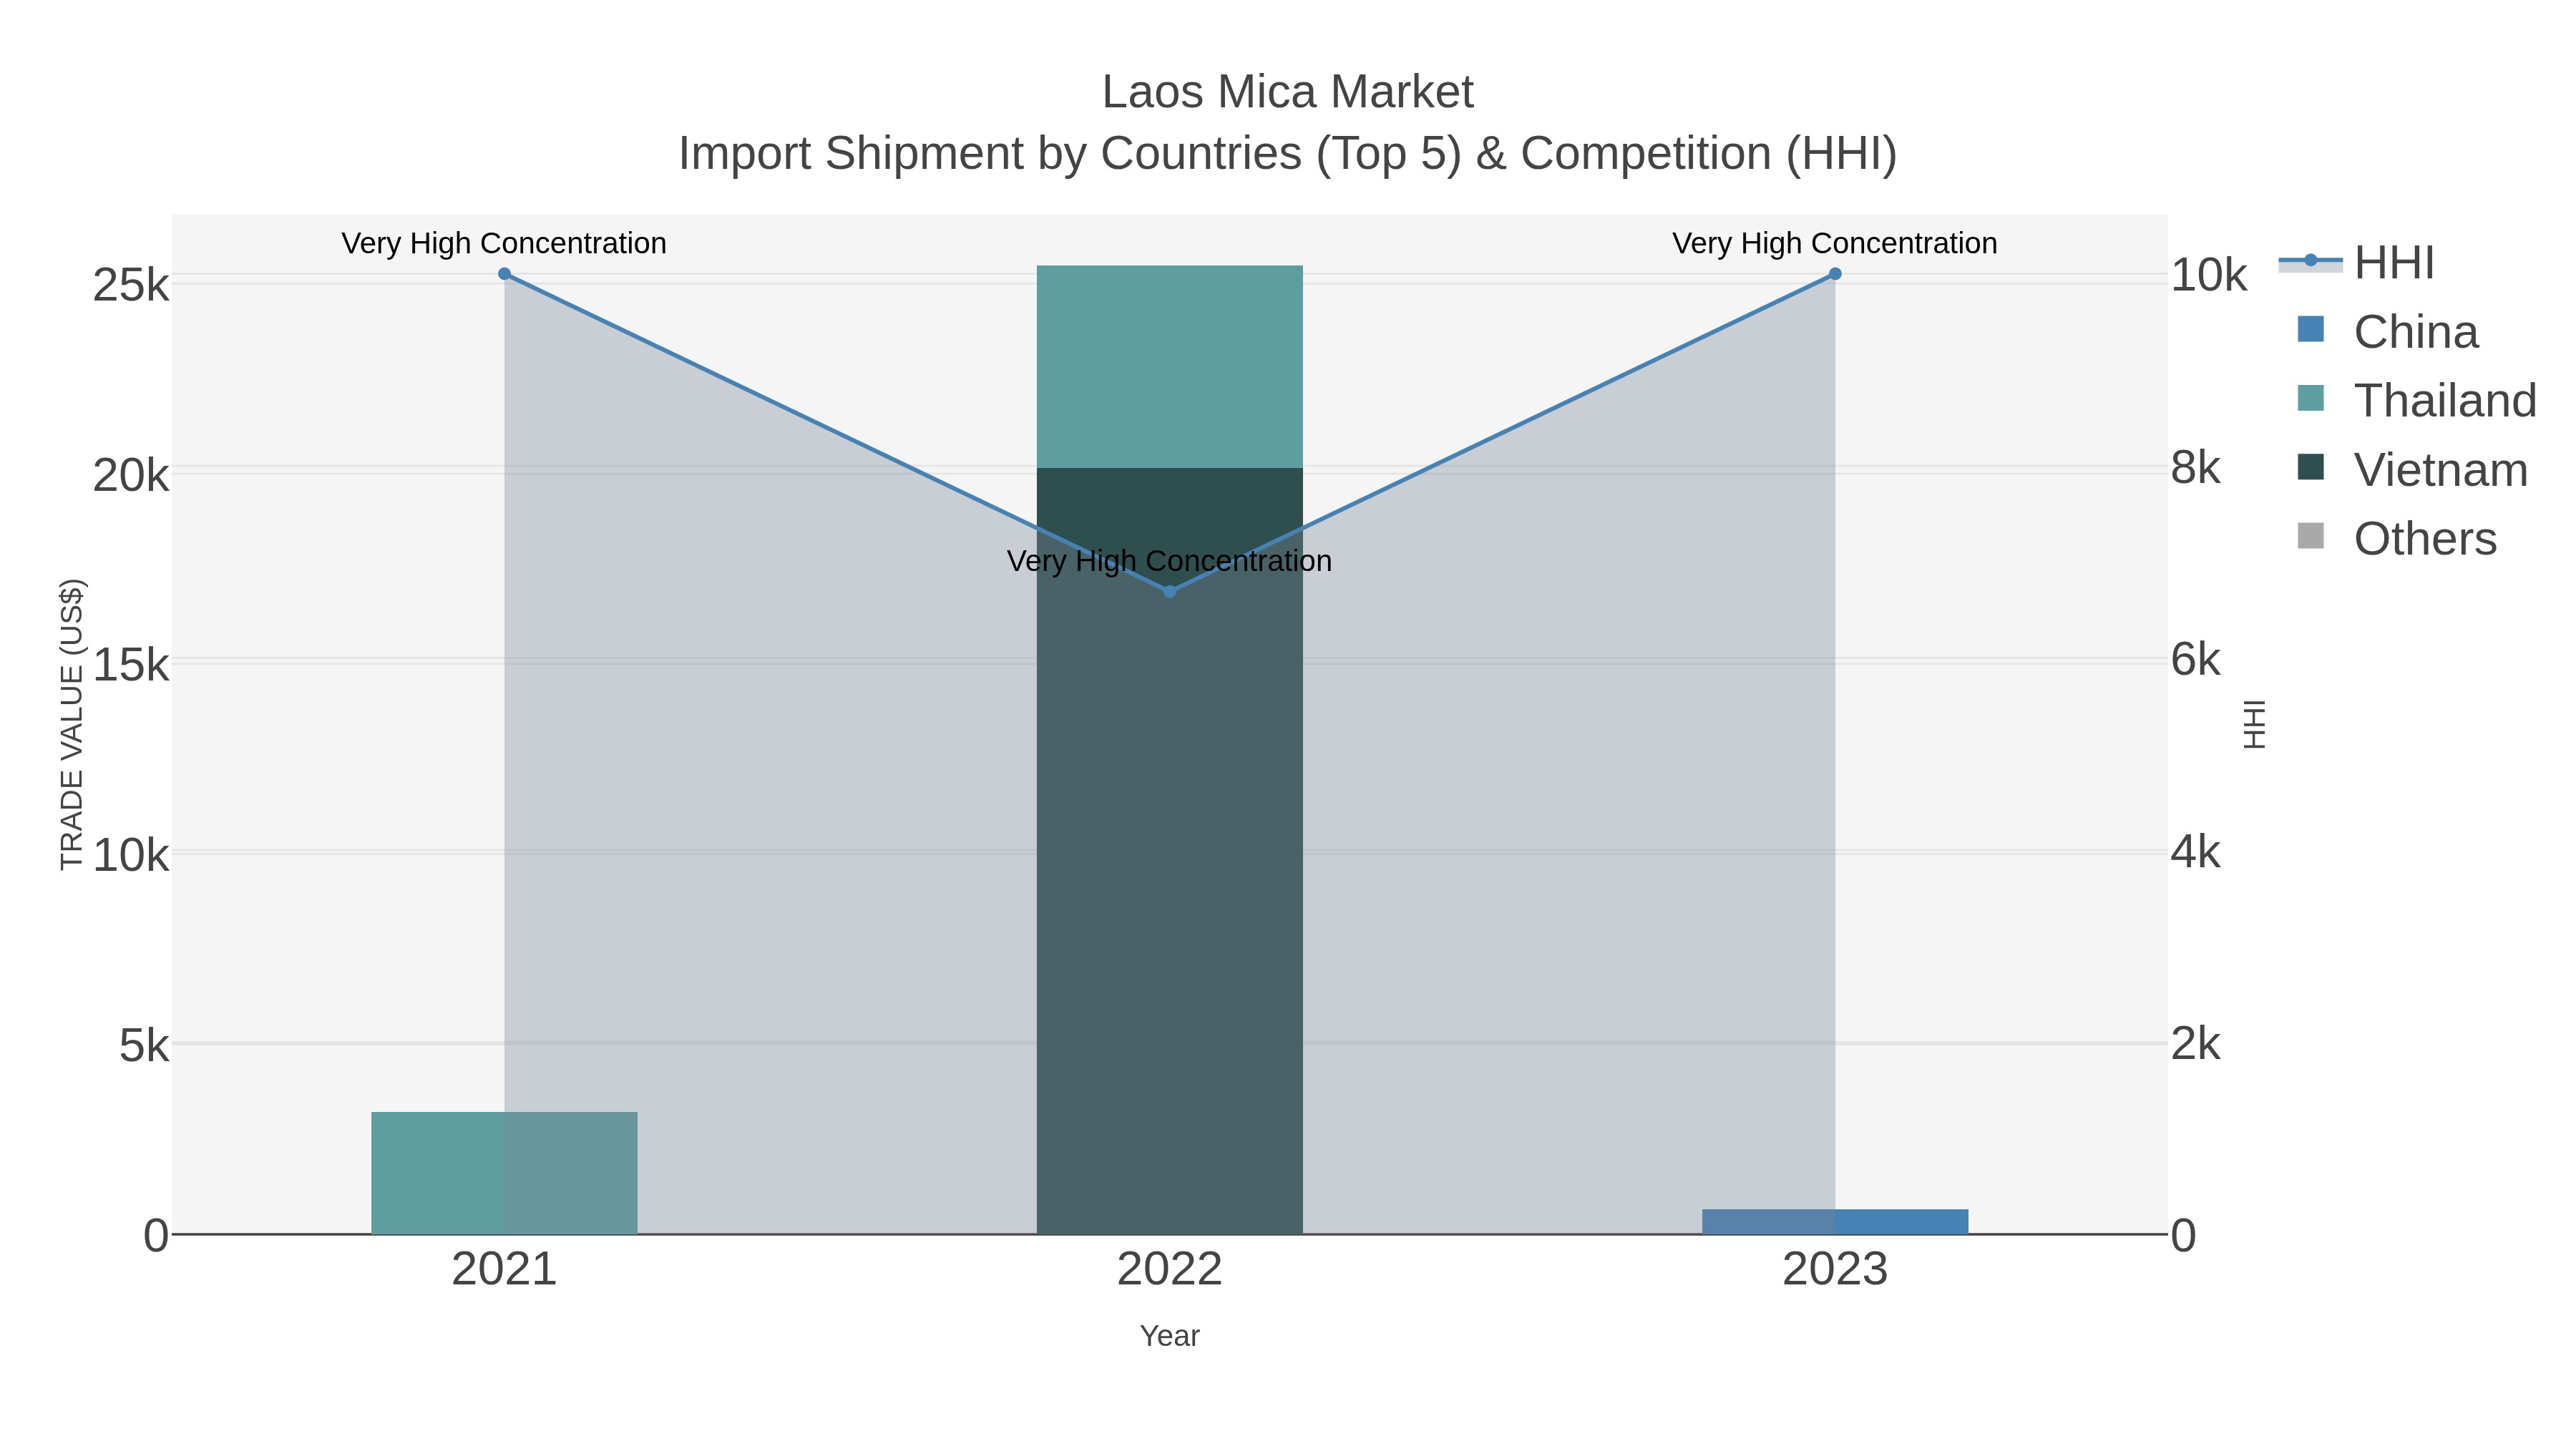Select the 2022 HHI data point

pyautogui.click(x=1170, y=591)
